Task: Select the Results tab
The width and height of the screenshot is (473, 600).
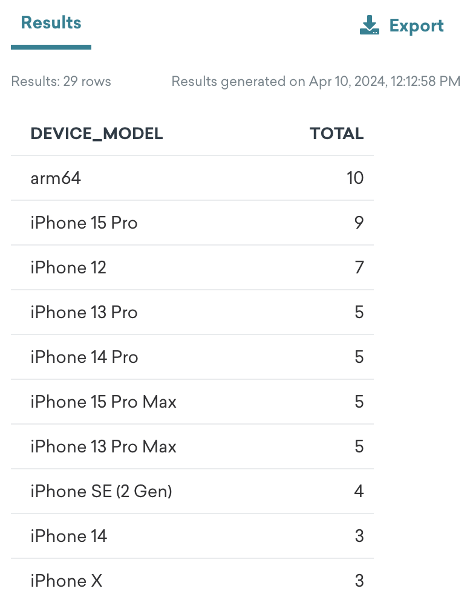Action: (51, 23)
